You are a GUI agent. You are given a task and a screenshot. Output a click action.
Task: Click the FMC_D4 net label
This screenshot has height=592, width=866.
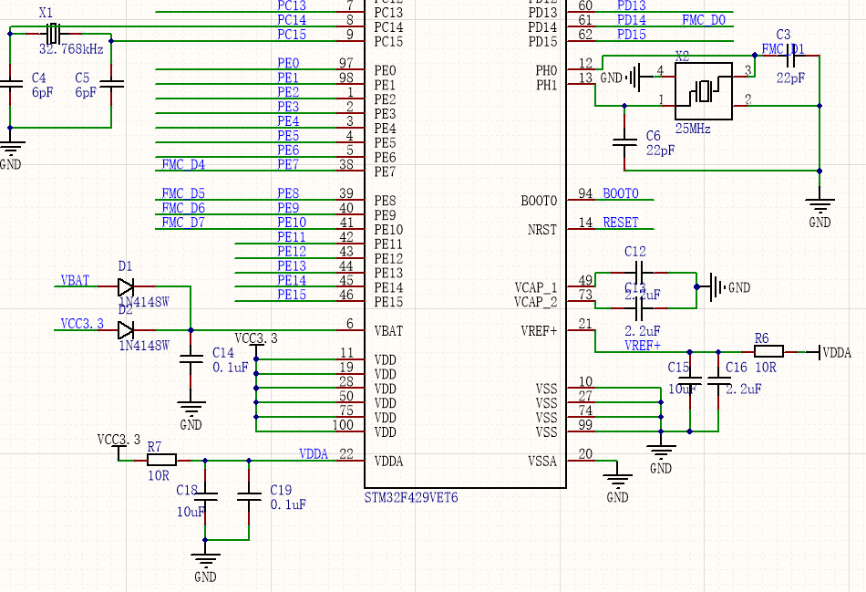click(x=183, y=164)
